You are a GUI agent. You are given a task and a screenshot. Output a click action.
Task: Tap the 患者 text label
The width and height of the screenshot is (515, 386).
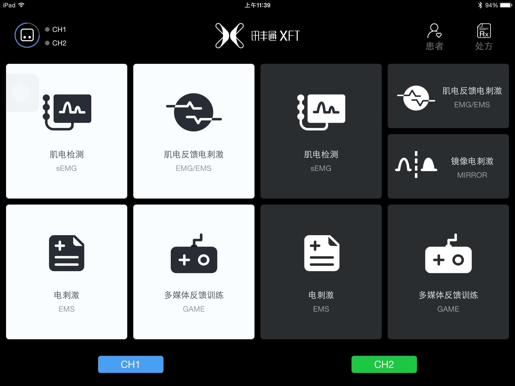(435, 46)
